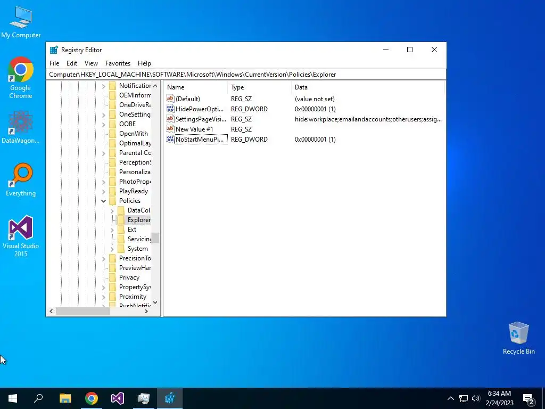Open File Explorer from the taskbar
Image resolution: width=545 pixels, height=409 pixels.
[65, 398]
